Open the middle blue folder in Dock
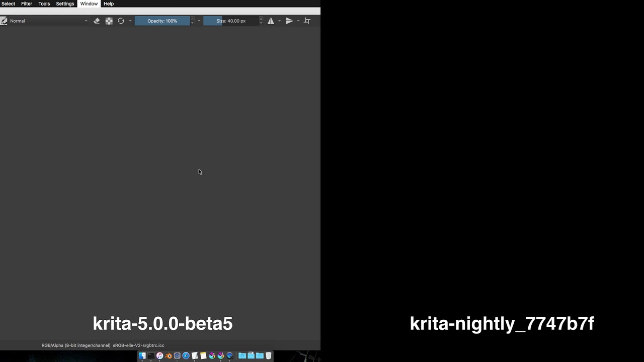The width and height of the screenshot is (644, 362). [x=251, y=356]
